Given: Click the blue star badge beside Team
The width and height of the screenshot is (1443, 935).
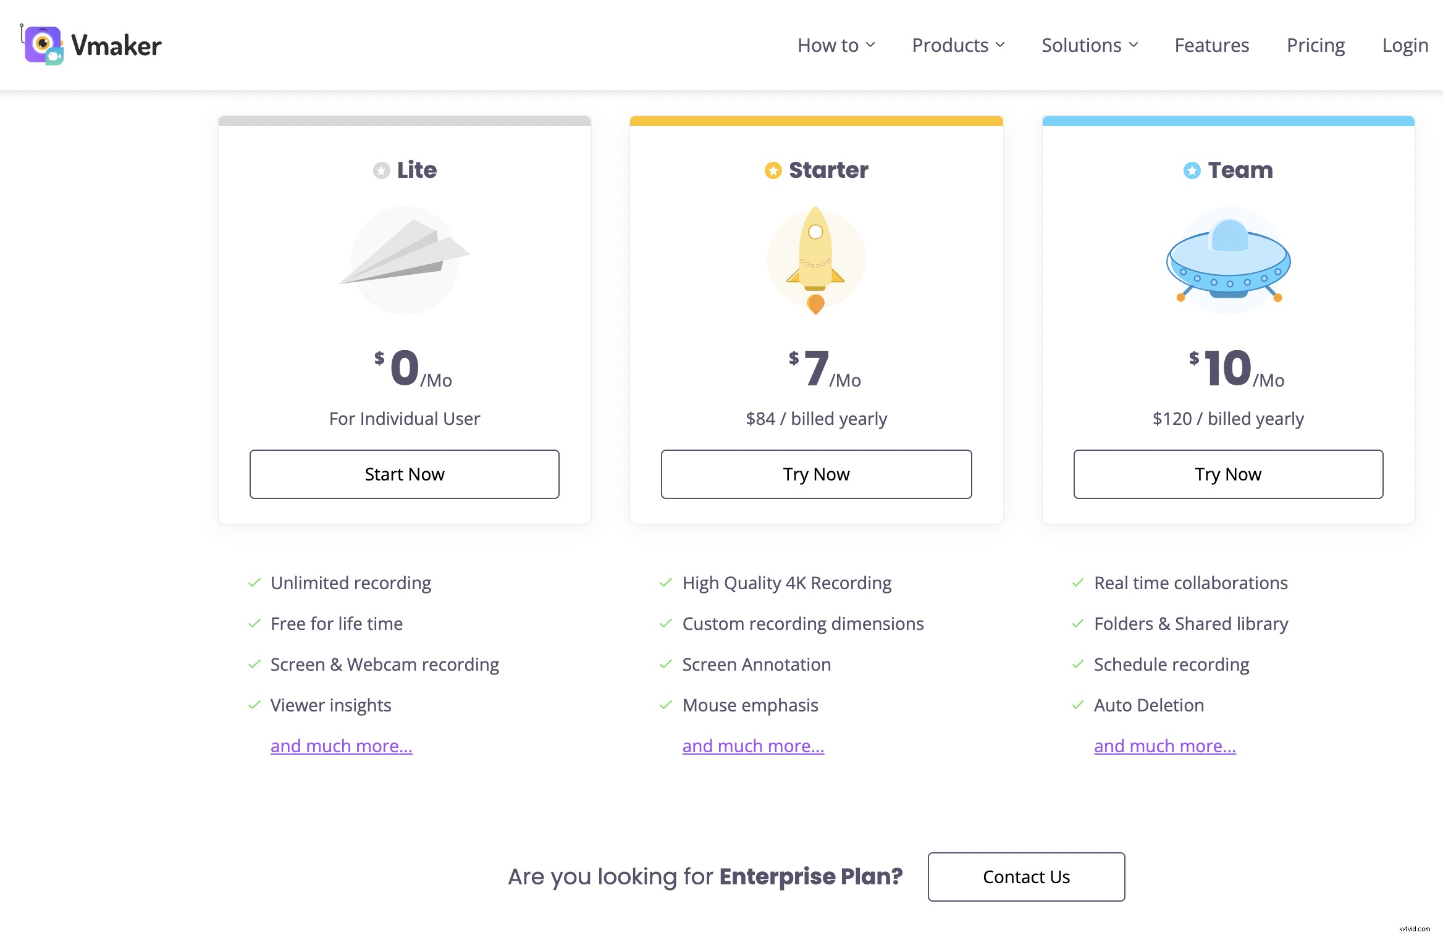Looking at the screenshot, I should tap(1192, 170).
